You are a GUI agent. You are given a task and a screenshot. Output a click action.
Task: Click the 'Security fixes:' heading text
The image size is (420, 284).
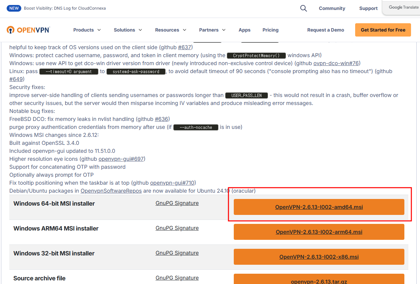pos(27,87)
